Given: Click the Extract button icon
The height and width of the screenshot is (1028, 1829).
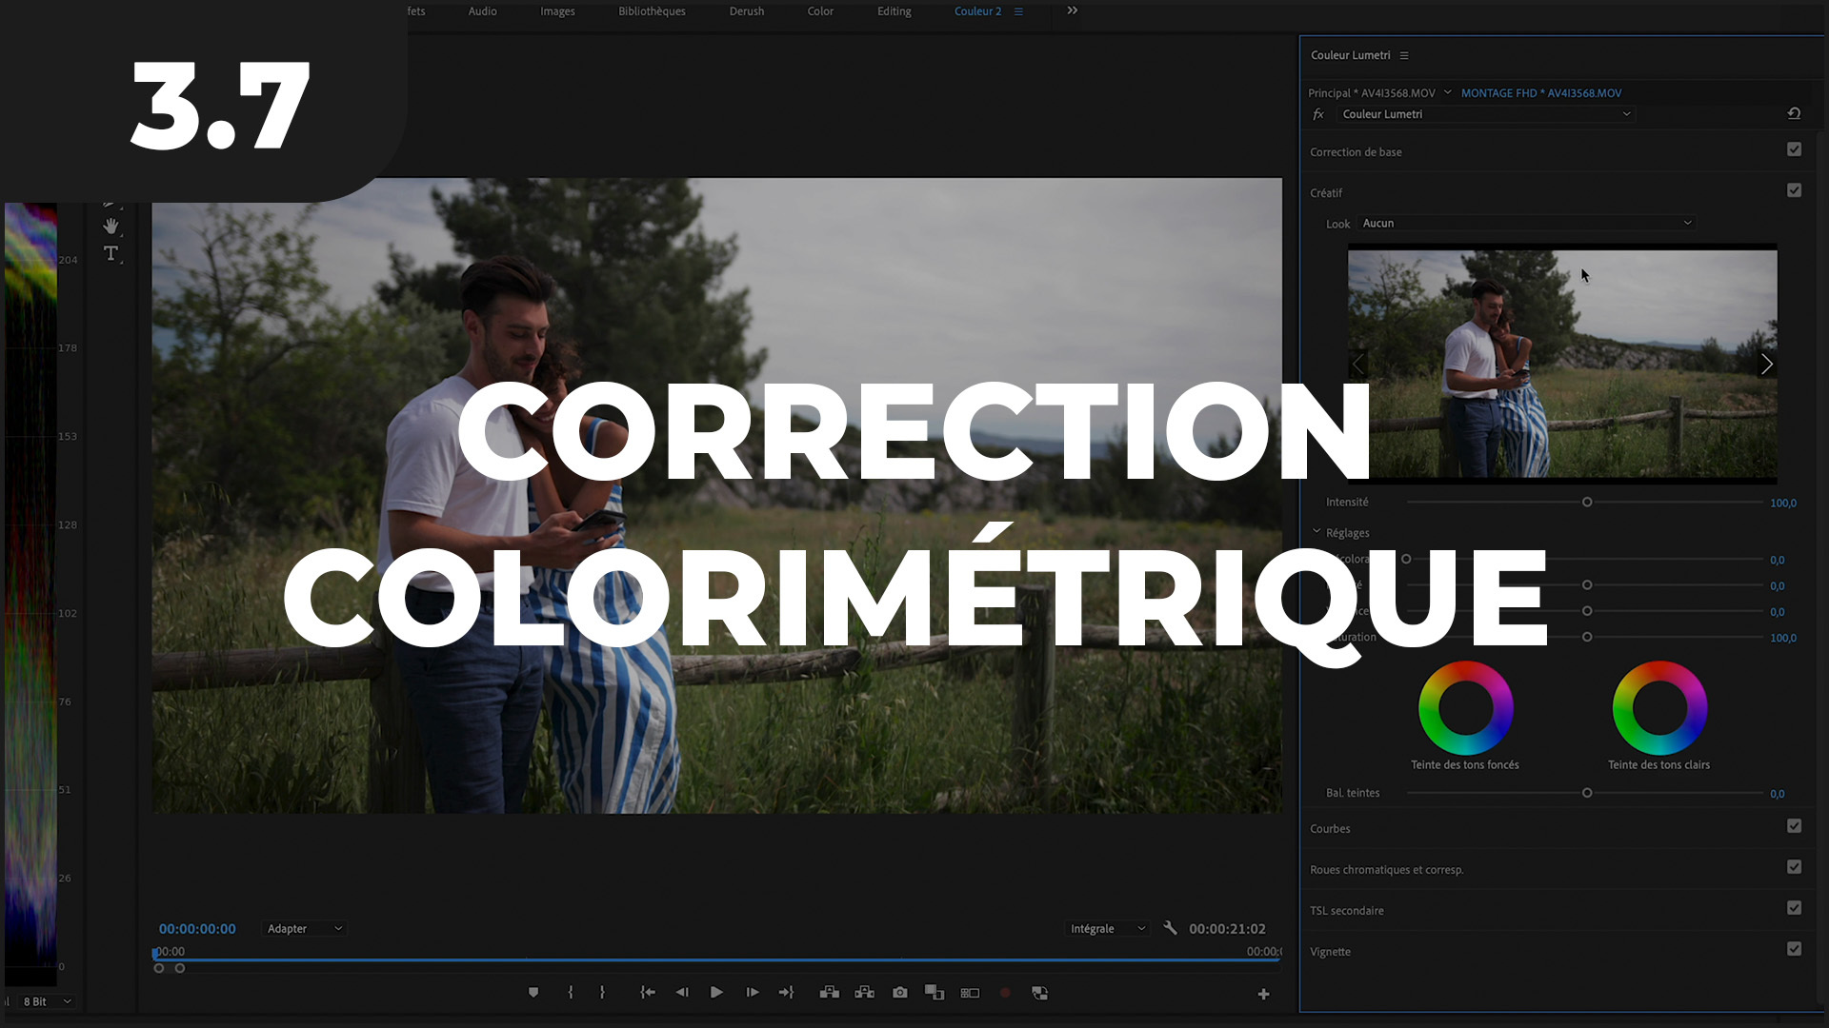Looking at the screenshot, I should [865, 993].
